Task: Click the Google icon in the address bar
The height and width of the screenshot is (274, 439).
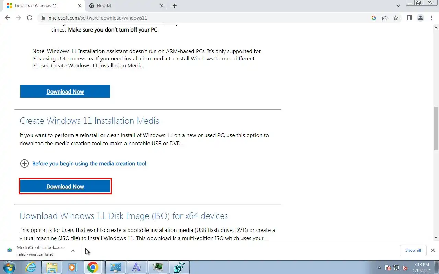Action: click(x=374, y=18)
